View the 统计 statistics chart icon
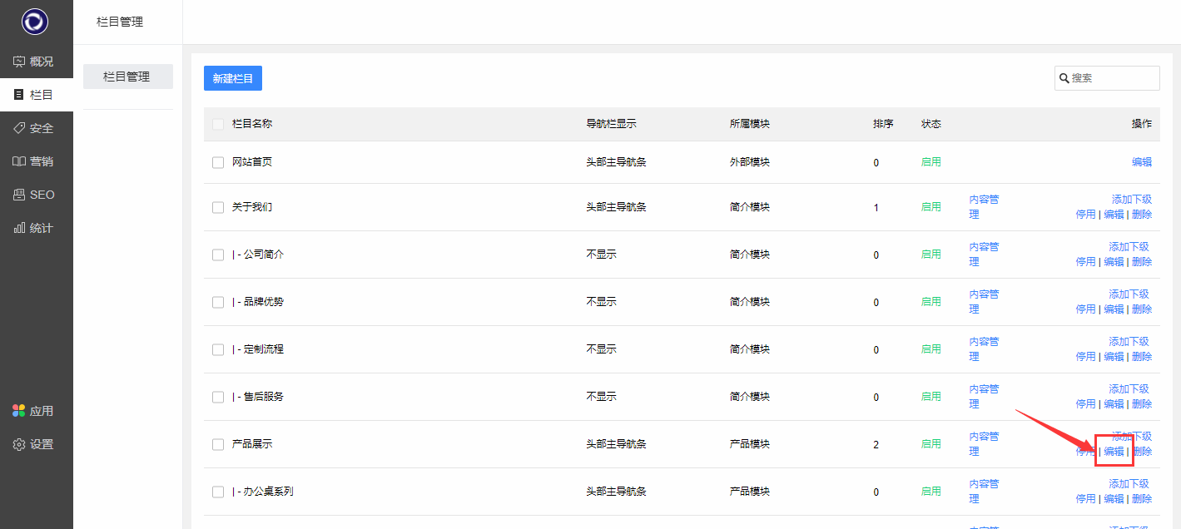 pos(19,228)
